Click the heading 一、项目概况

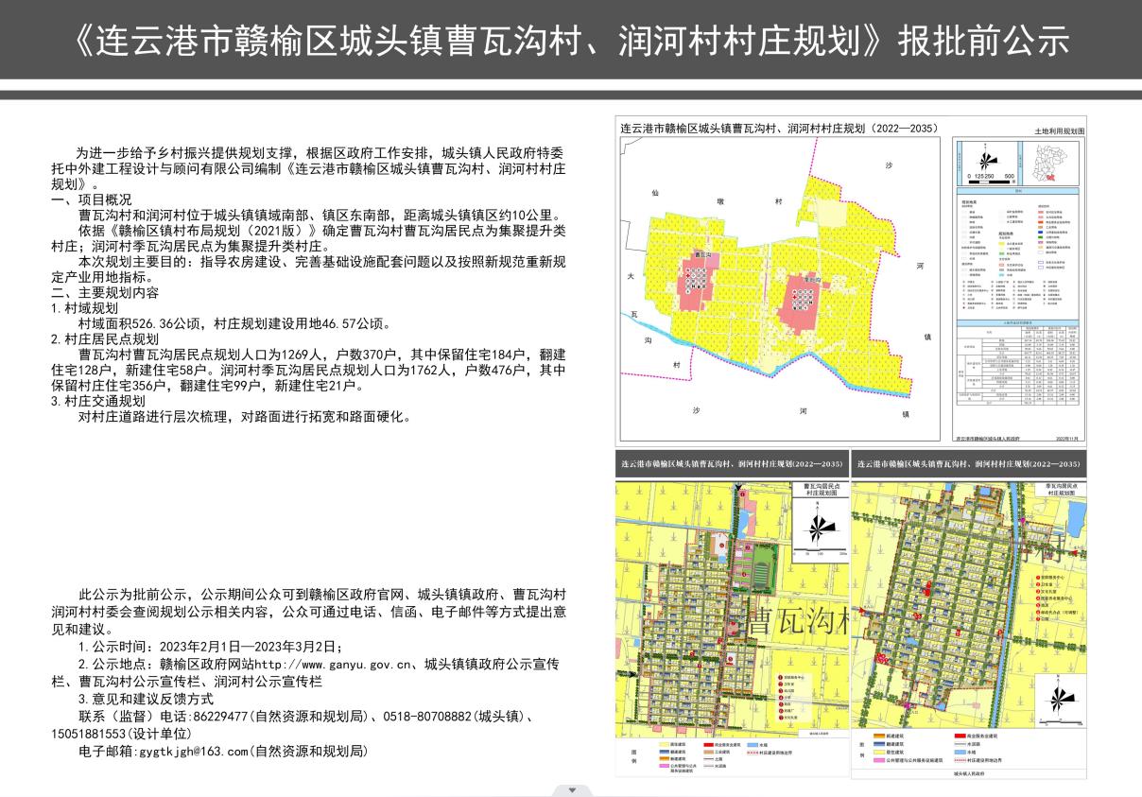92,199
